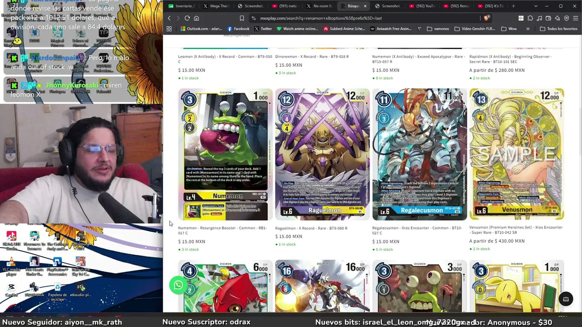Open Leomon (X Antibody) product link
The height and width of the screenshot is (327, 582).
pos(225,59)
